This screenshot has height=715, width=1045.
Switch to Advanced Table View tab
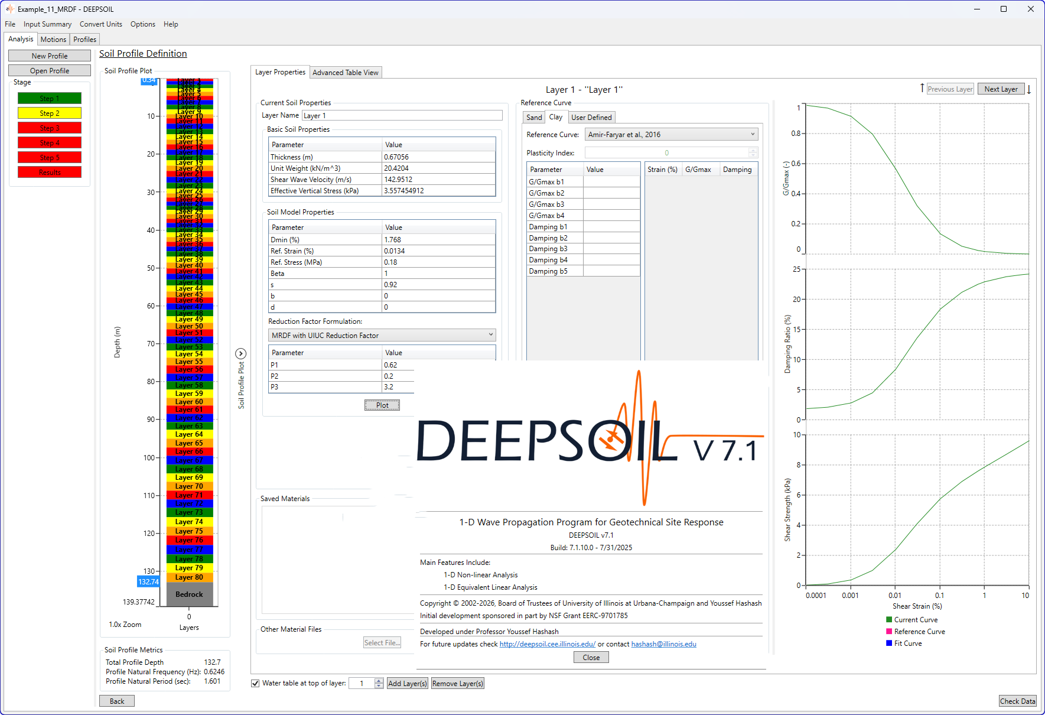point(346,73)
